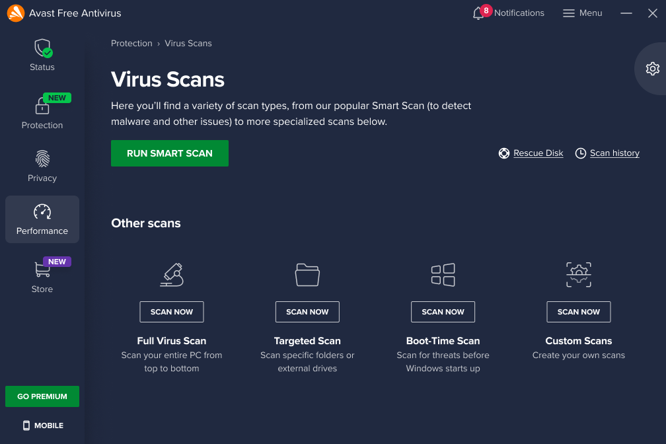Select the Status shield icon in sidebar
Screen dimensions: 666x444
[42, 48]
